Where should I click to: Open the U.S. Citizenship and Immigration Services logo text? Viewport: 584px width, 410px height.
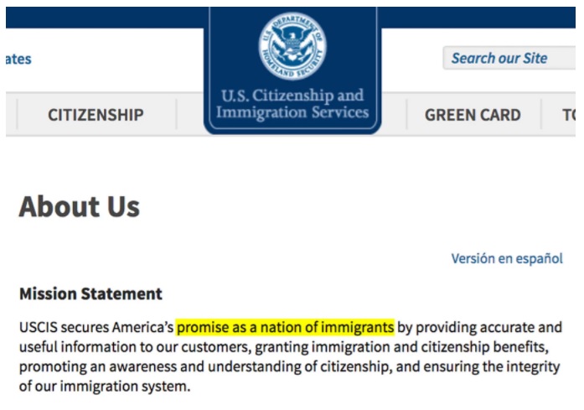(292, 104)
